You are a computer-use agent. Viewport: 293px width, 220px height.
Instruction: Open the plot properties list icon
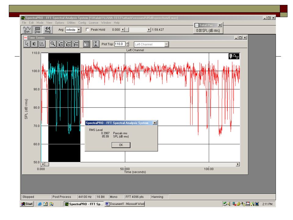pyautogui.click(x=86, y=44)
